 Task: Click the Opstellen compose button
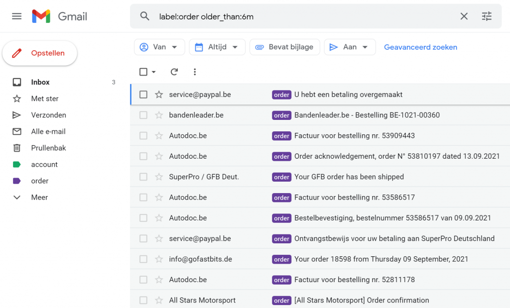click(x=40, y=53)
